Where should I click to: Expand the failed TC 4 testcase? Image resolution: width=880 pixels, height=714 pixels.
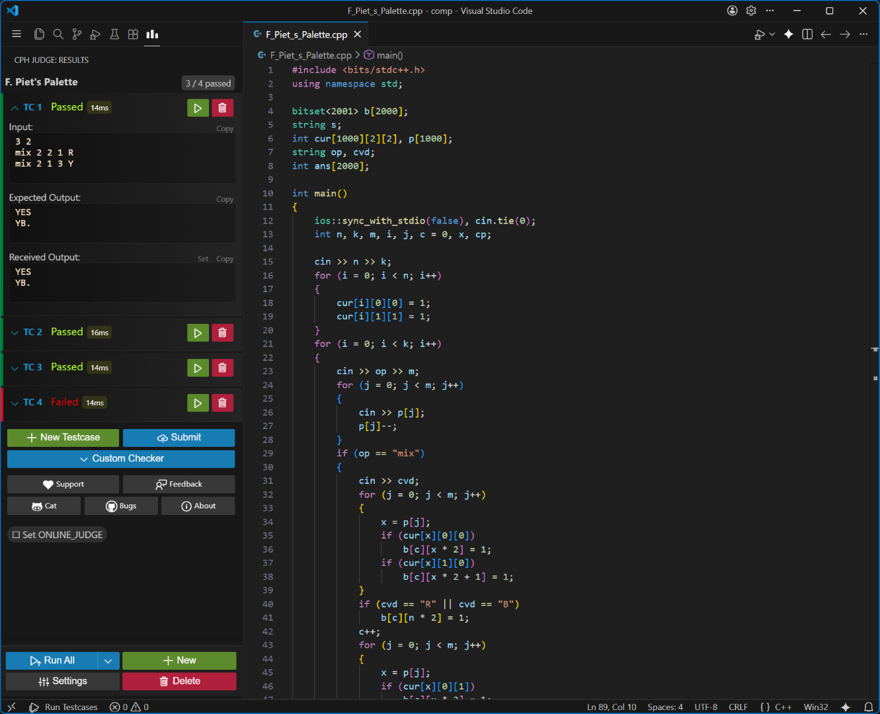15,403
